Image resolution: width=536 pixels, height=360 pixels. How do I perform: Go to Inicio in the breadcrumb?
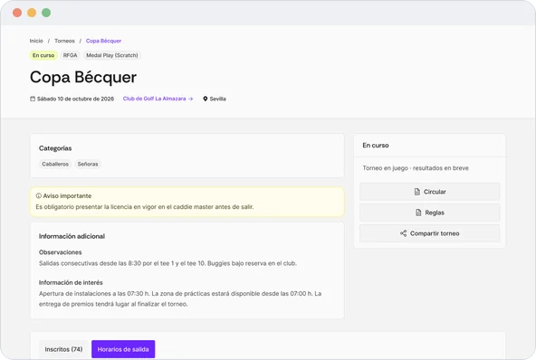(36, 41)
